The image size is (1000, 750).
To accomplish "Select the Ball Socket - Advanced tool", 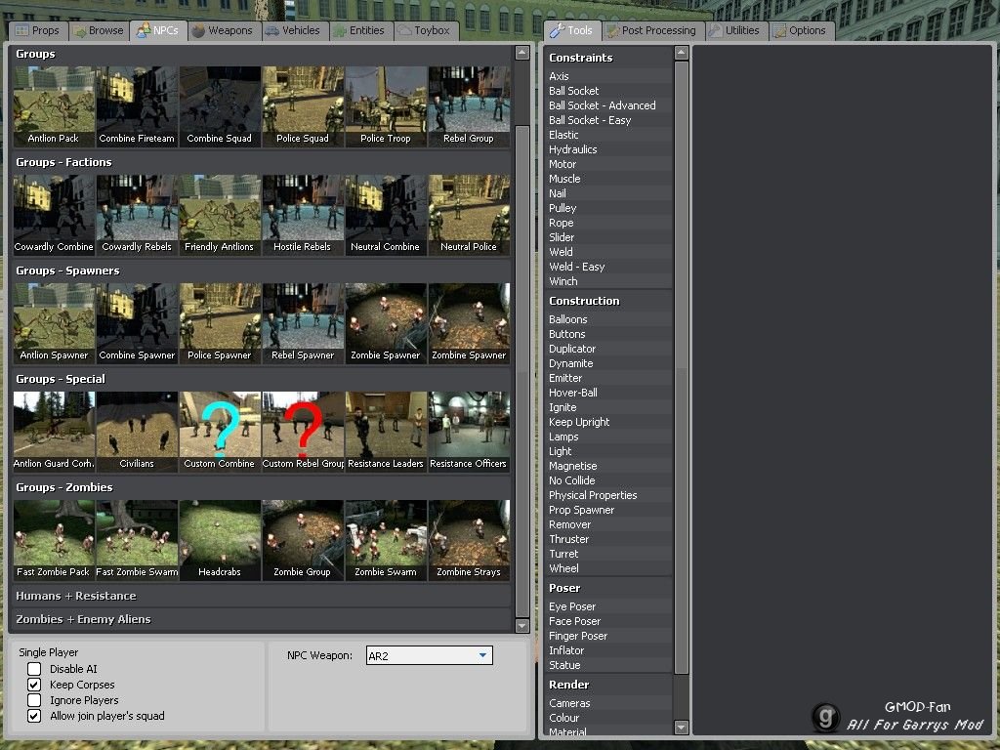I will [602, 105].
